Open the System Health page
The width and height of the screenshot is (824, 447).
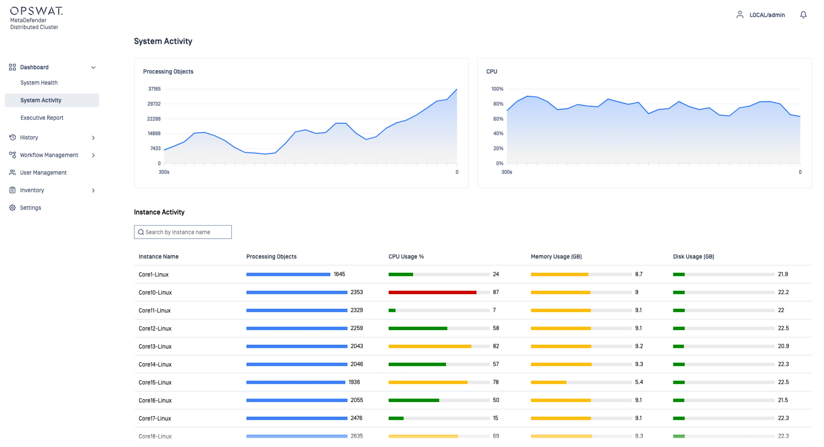pos(39,83)
